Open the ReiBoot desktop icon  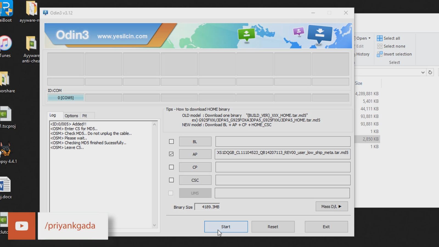tap(6, 12)
